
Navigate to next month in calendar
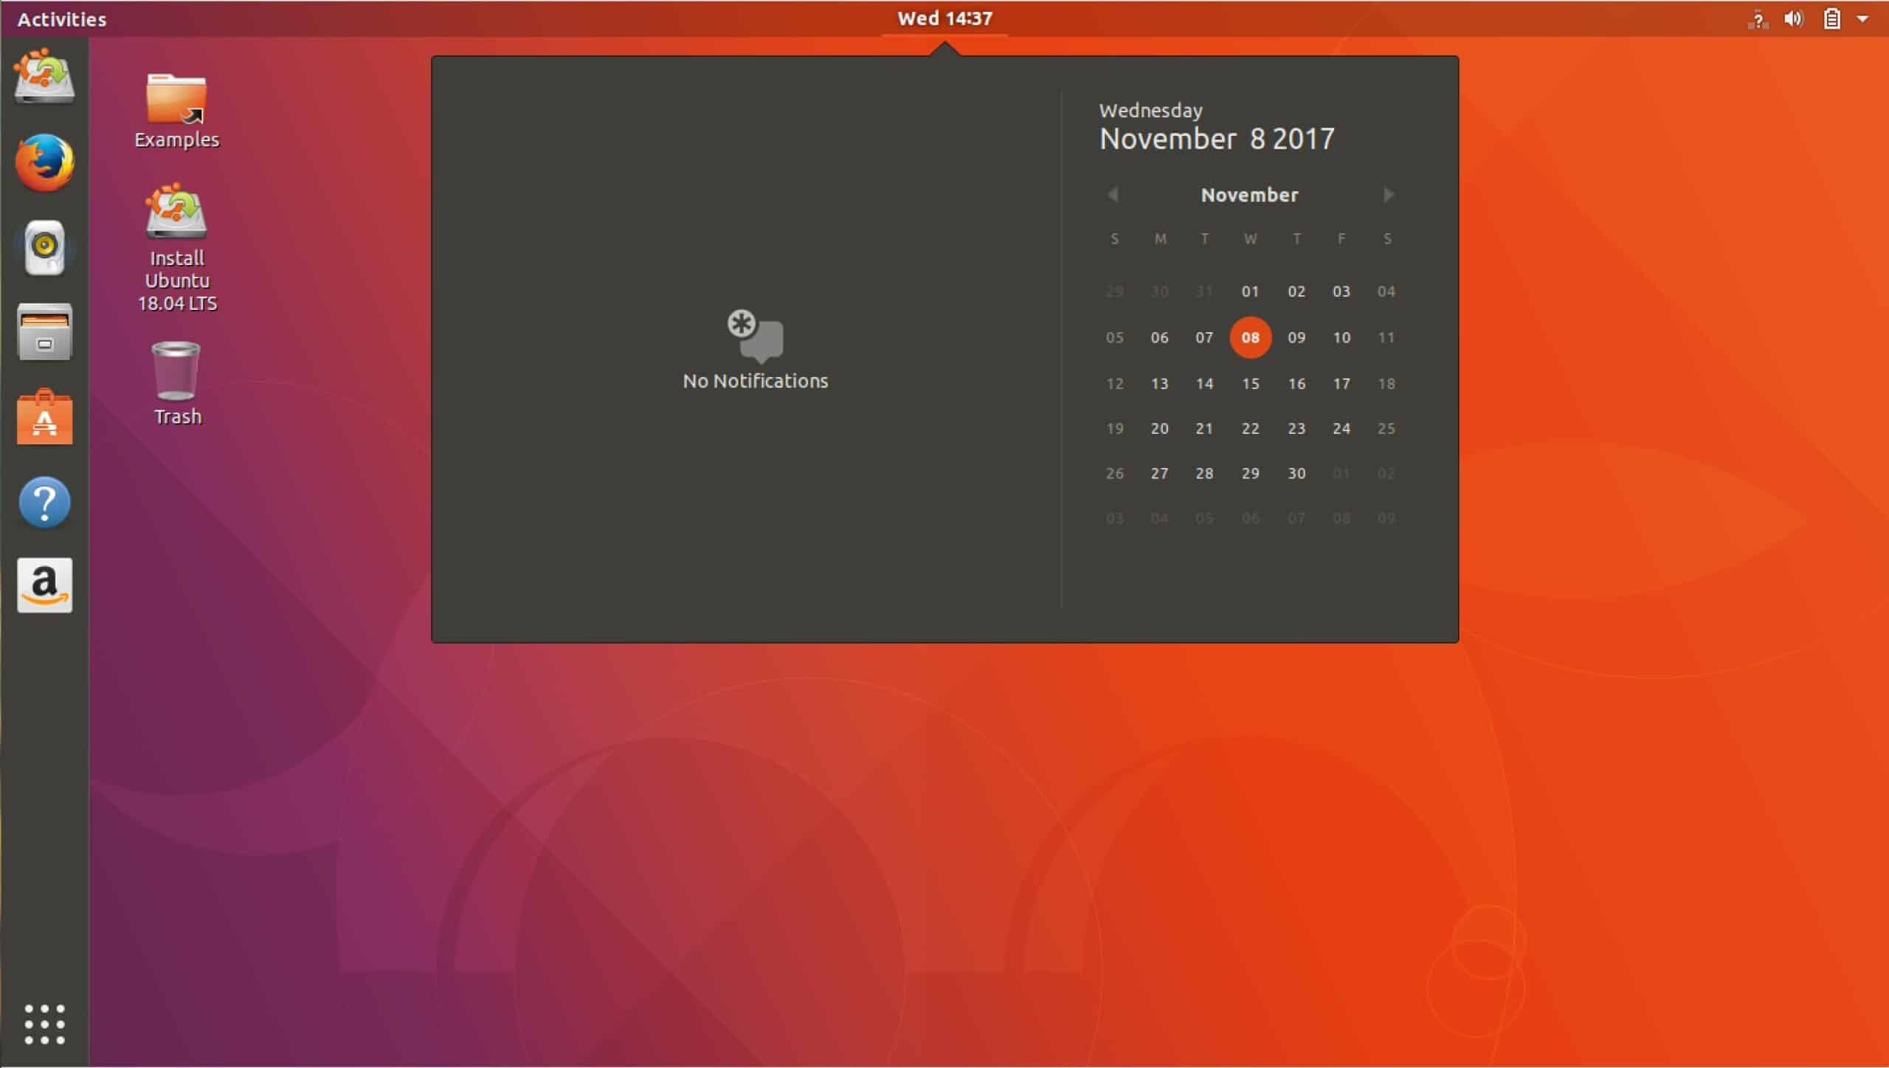tap(1387, 195)
